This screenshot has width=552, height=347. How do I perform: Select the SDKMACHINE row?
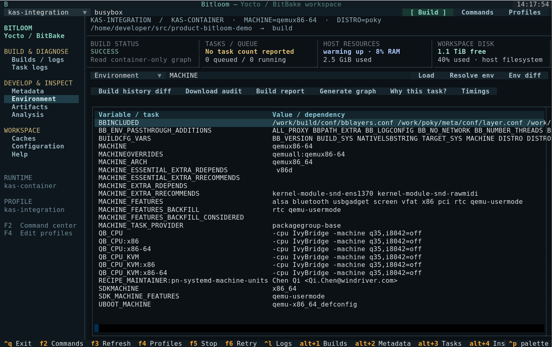tap(319, 289)
